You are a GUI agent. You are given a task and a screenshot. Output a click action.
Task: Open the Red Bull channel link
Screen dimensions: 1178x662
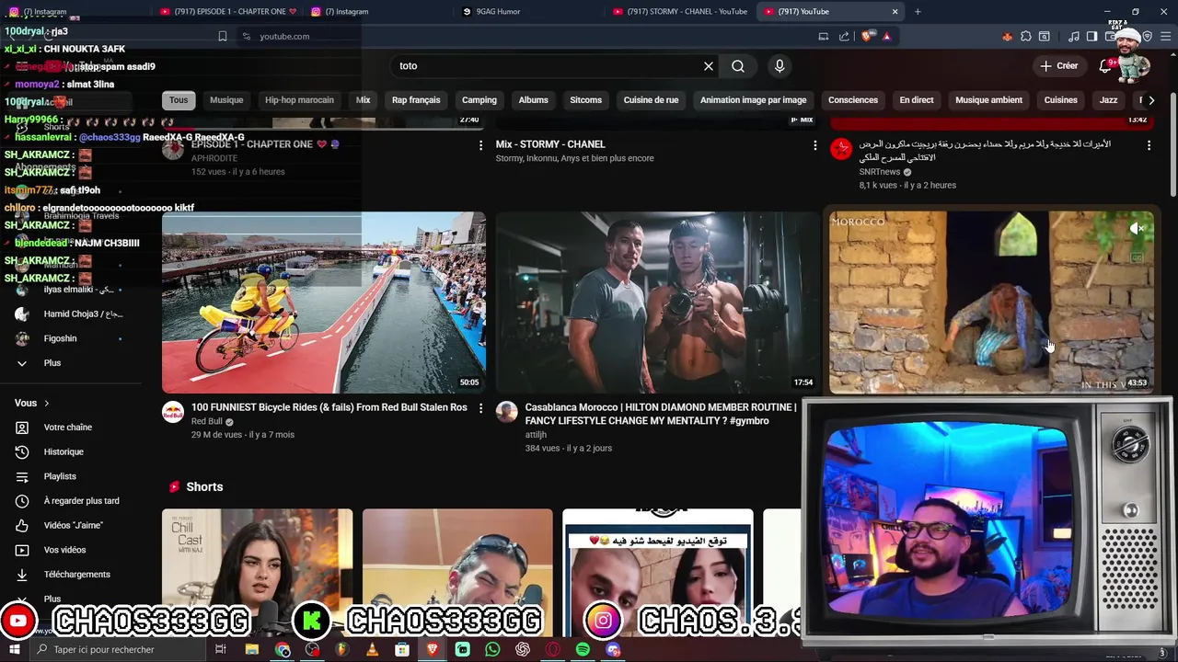207,422
